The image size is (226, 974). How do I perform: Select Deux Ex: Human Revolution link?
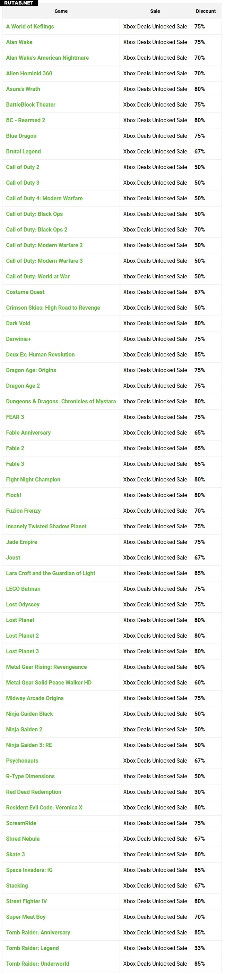(40, 354)
